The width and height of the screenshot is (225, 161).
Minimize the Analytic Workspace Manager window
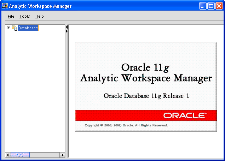click(x=203, y=6)
